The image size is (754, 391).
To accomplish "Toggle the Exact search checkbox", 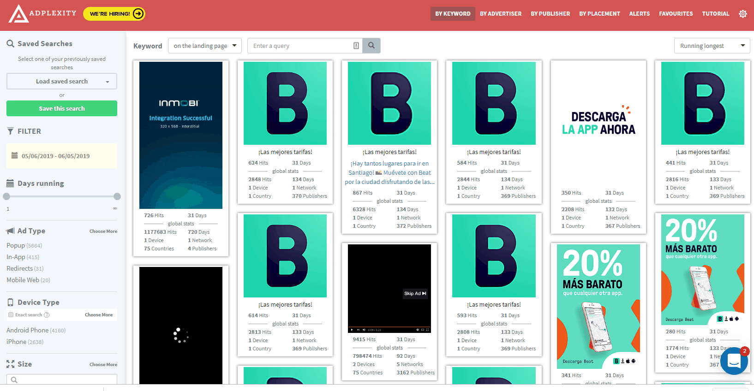I will click(x=11, y=315).
